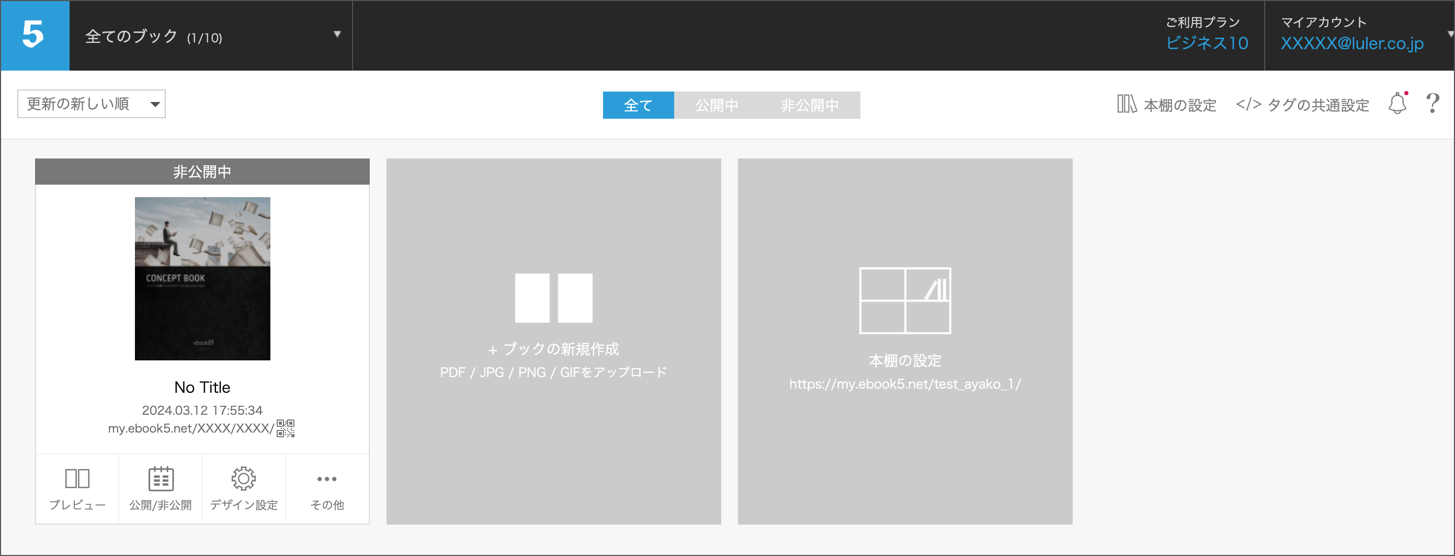Click the ビジネス10 plan link
The image size is (1455, 556).
[1207, 43]
